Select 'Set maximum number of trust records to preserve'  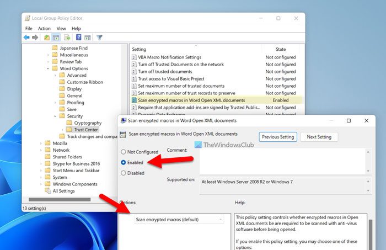pos(186,93)
